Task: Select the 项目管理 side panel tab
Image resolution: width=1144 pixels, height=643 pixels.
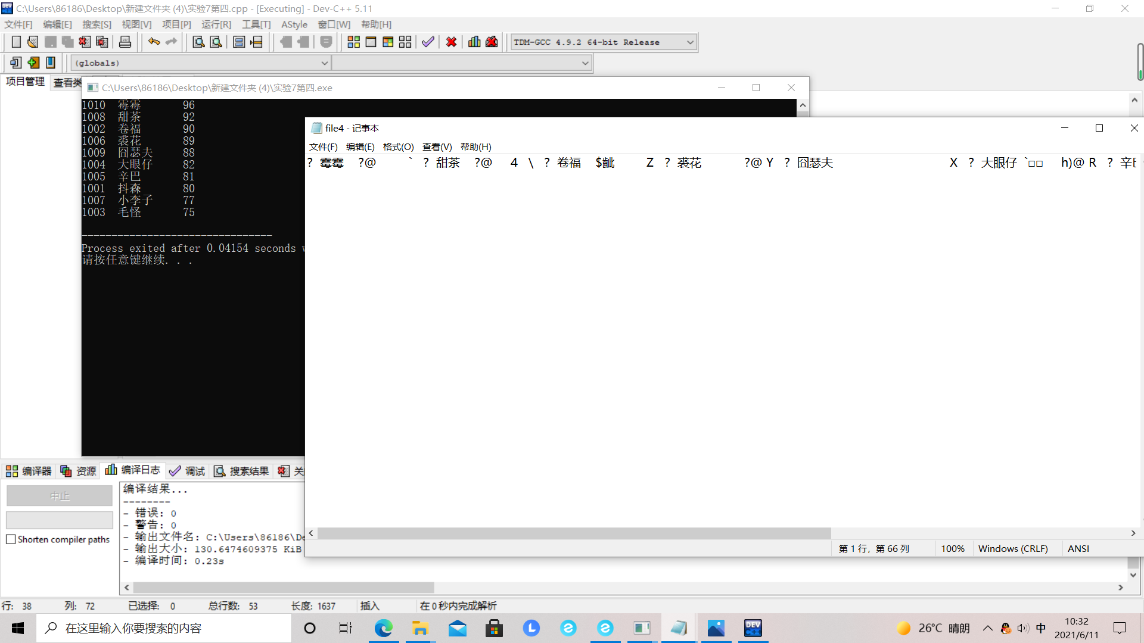Action: coord(25,82)
